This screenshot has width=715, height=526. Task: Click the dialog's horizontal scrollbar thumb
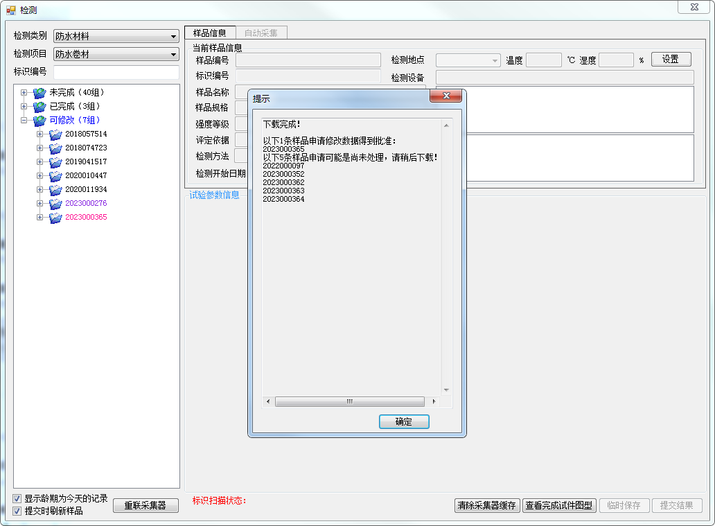point(349,401)
